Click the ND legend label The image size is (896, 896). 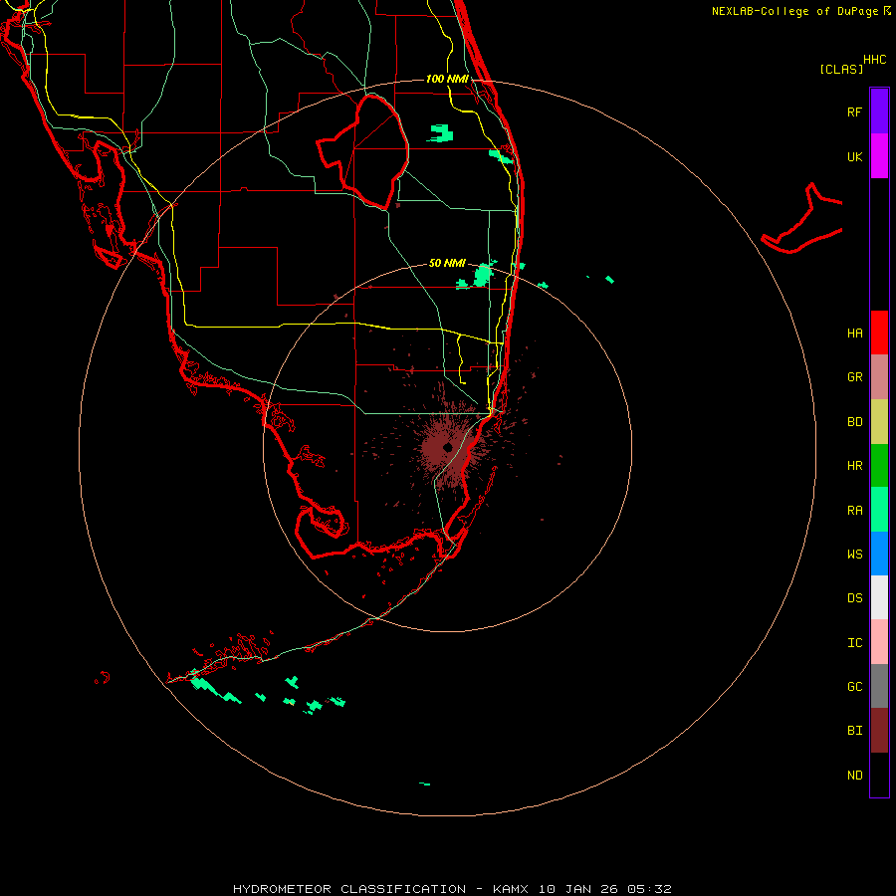point(854,776)
